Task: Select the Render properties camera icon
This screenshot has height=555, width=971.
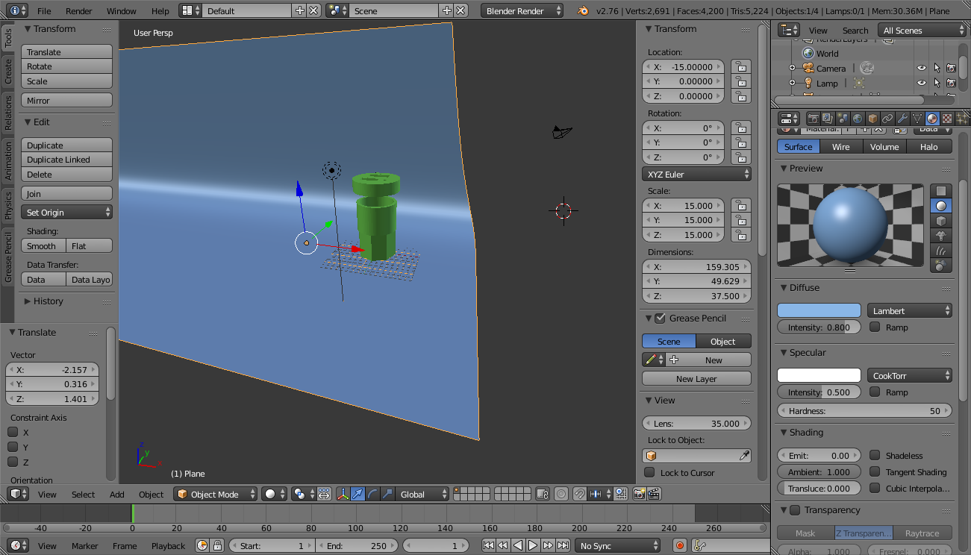Action: point(813,118)
